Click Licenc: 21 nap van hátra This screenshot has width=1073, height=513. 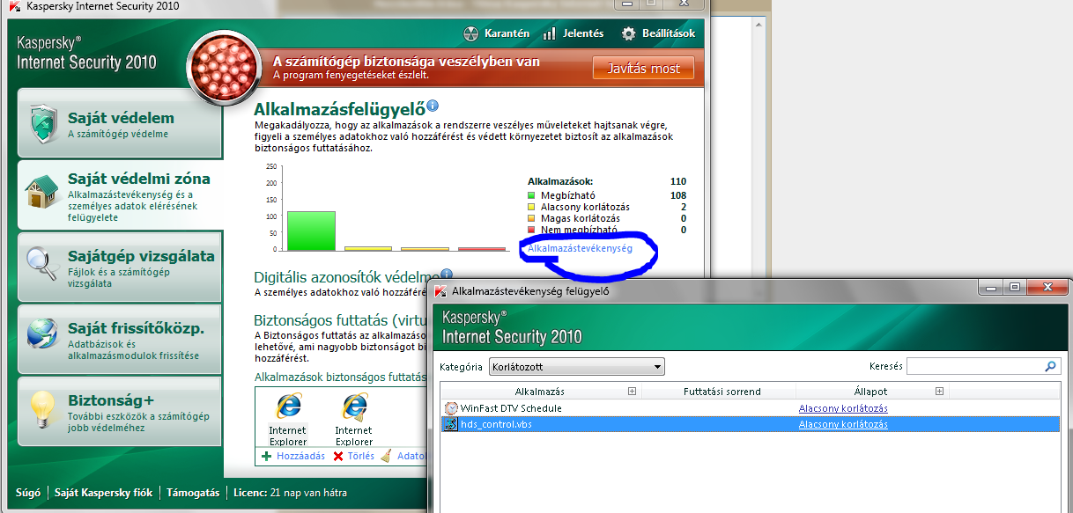coord(291,493)
